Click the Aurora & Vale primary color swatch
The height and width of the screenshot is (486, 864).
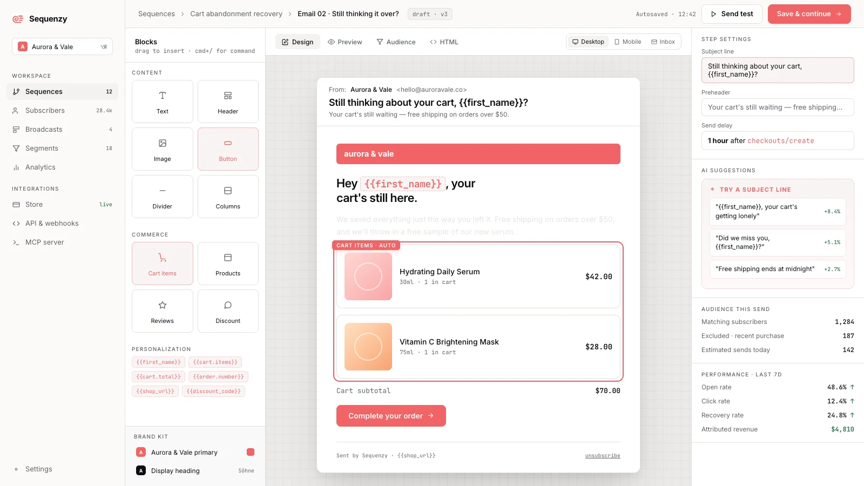(251, 452)
